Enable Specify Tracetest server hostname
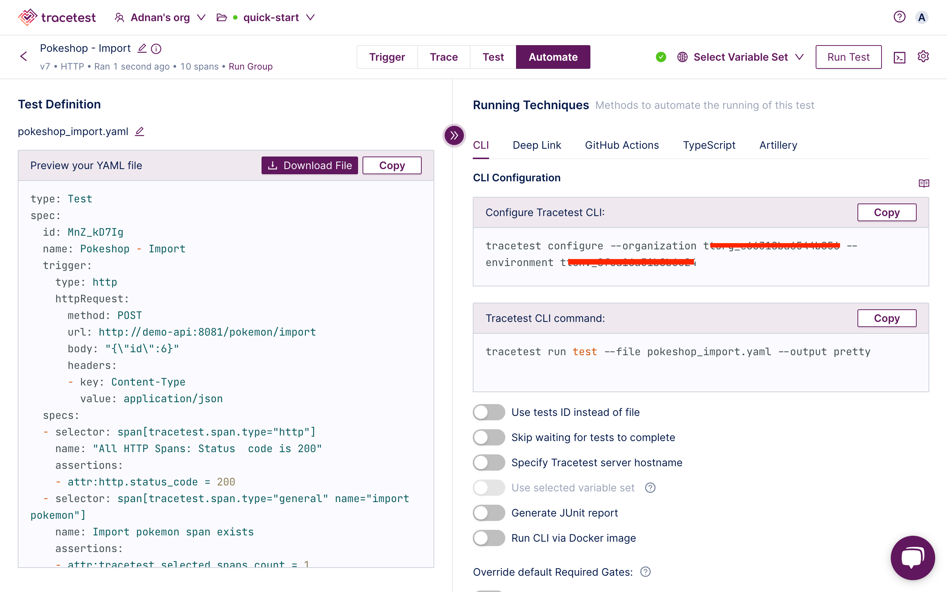947x592 pixels. 489,462
